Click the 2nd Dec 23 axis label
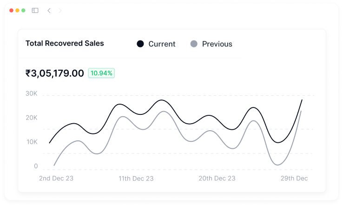Viewport: 343px width, 206px height. pyautogui.click(x=56, y=178)
